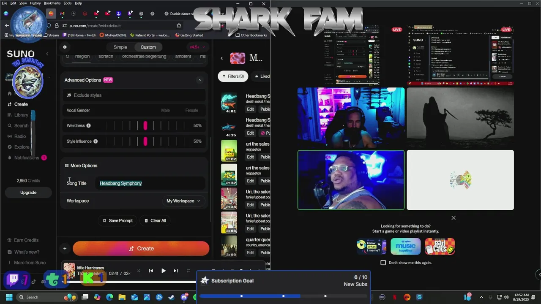
Task: Open Home - Twitch bookmark
Action: 79,35
